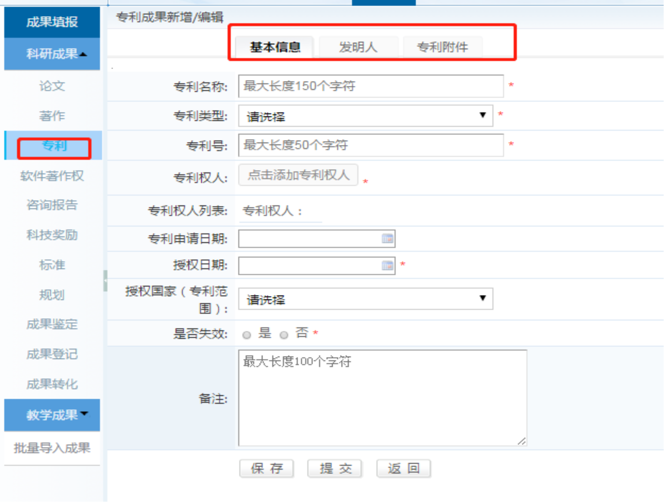Select 是 for 是否失效

coord(247,335)
